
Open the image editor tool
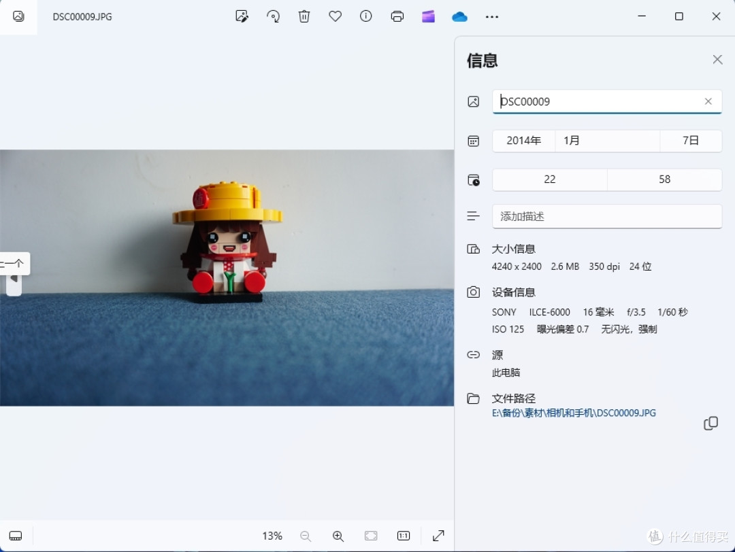(242, 16)
